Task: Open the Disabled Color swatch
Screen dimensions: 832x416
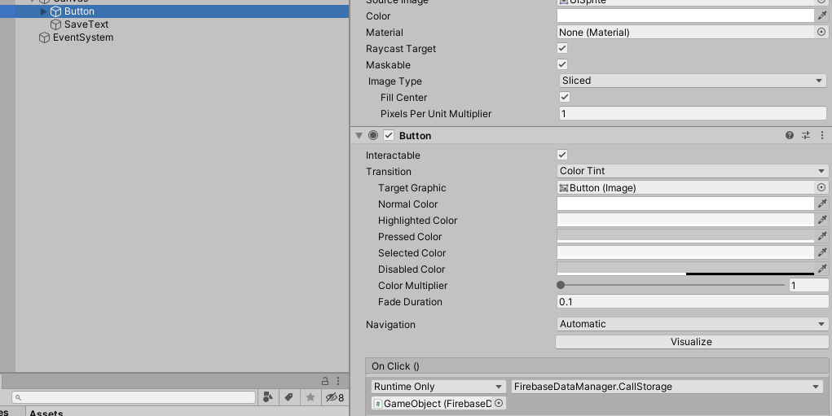Action: click(x=685, y=269)
